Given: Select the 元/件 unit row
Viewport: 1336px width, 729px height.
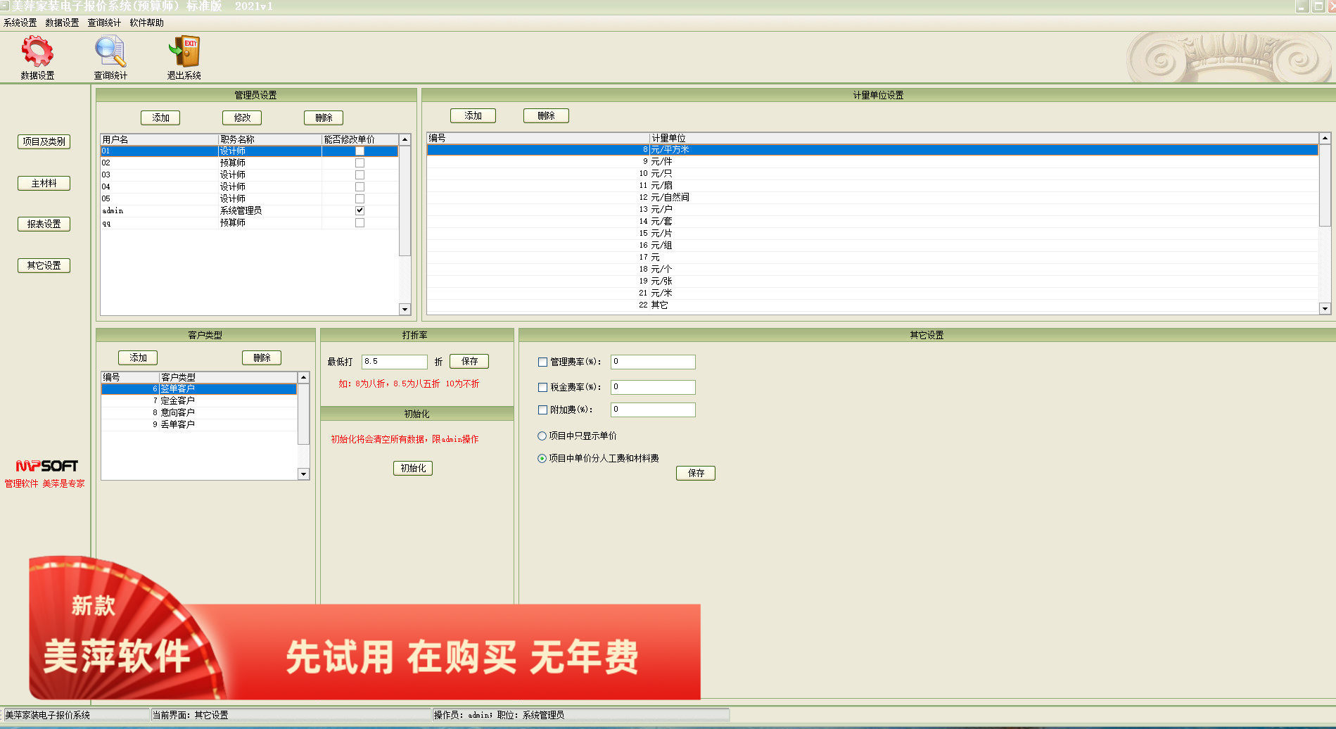Looking at the screenshot, I should [872, 161].
